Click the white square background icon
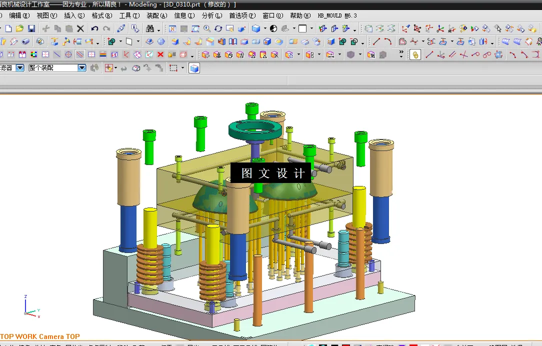 (302, 28)
